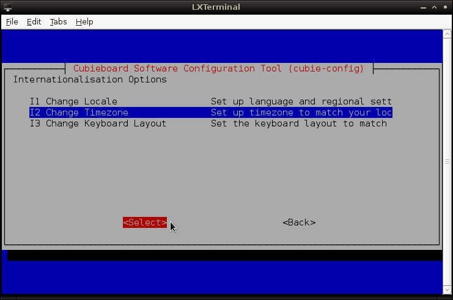The height and width of the screenshot is (300, 453).
Task: Maximize the LXTerminal window
Action: coord(433,7)
